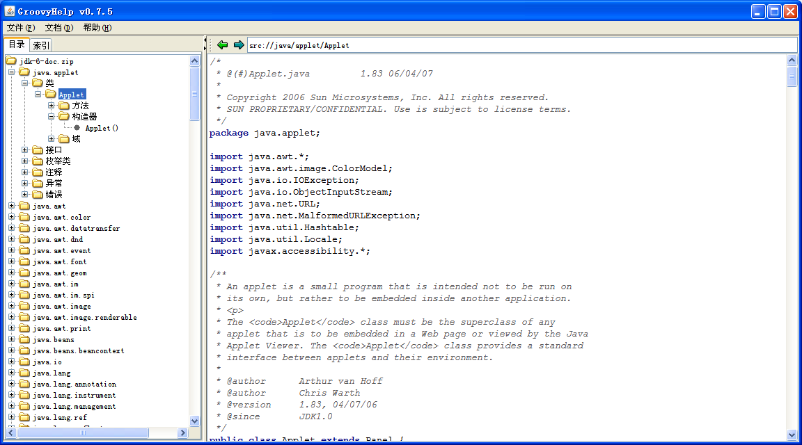This screenshot has width=802, height=445.
Task: Open the 文件(F) menu
Action: point(20,28)
